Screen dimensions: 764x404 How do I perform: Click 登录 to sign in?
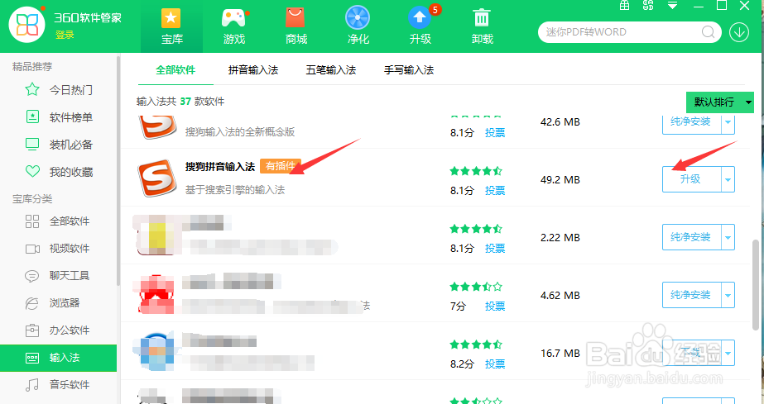(x=65, y=35)
